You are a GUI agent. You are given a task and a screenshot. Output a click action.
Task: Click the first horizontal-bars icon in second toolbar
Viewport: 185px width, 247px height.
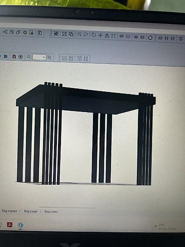pyautogui.click(x=64, y=58)
